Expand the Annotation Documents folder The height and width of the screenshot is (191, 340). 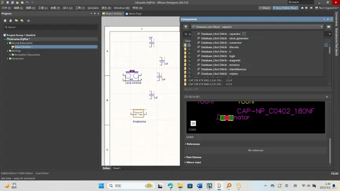pos(10,55)
